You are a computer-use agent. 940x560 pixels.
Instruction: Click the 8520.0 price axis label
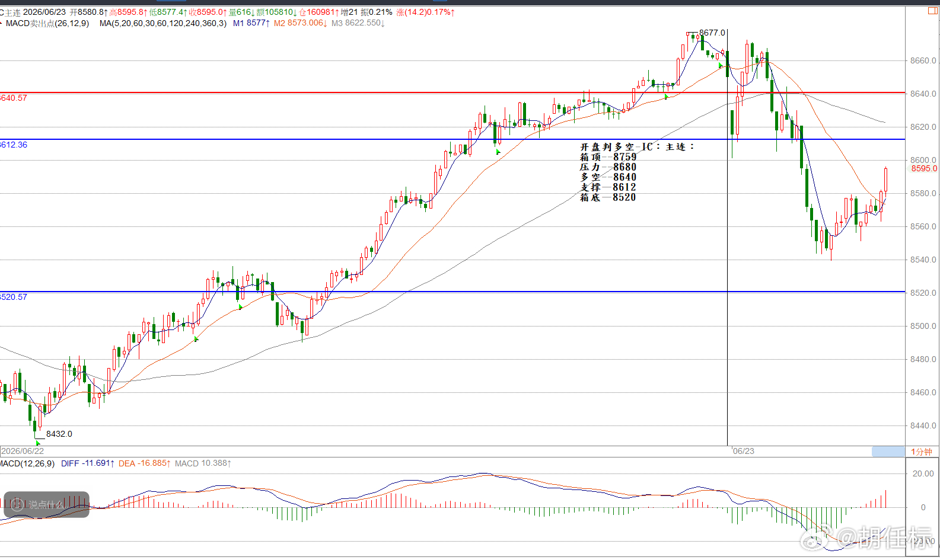tap(923, 293)
